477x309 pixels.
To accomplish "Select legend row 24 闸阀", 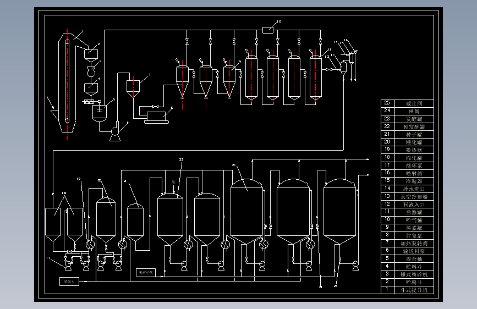I will pyautogui.click(x=407, y=111).
